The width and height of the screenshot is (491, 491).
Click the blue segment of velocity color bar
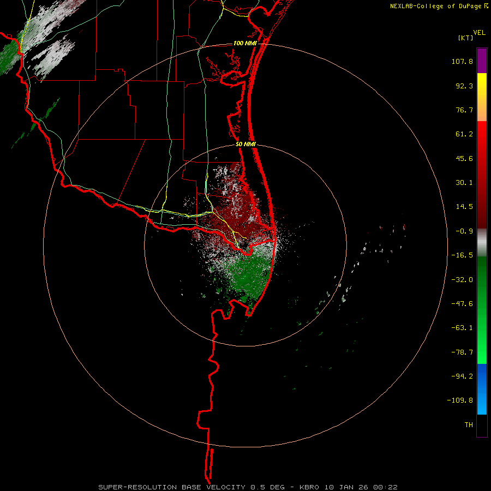tap(482, 389)
